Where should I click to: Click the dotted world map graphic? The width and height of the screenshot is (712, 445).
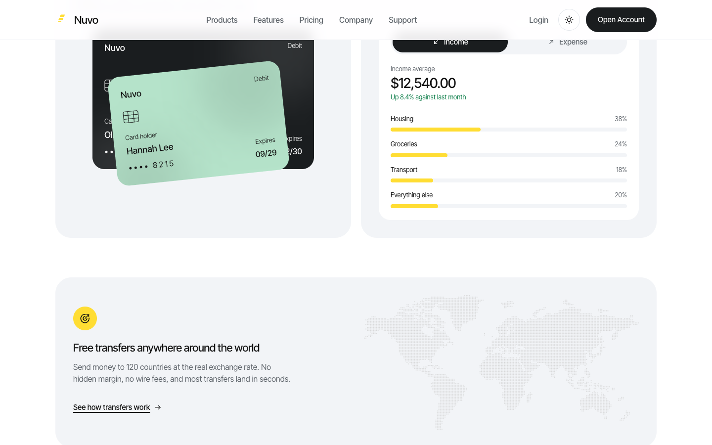(501, 362)
